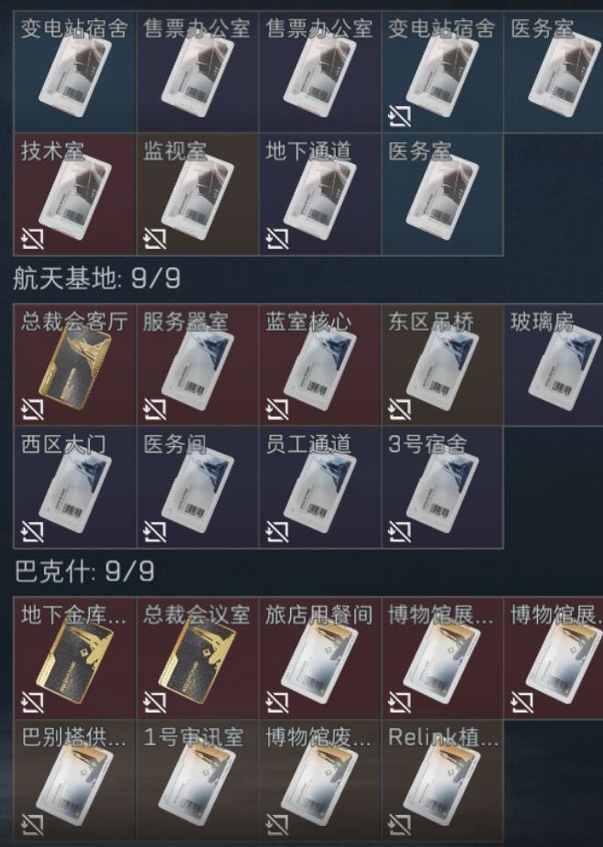Click the non-tradable badge on 技术室 card
This screenshot has height=847, width=603.
(x=32, y=238)
